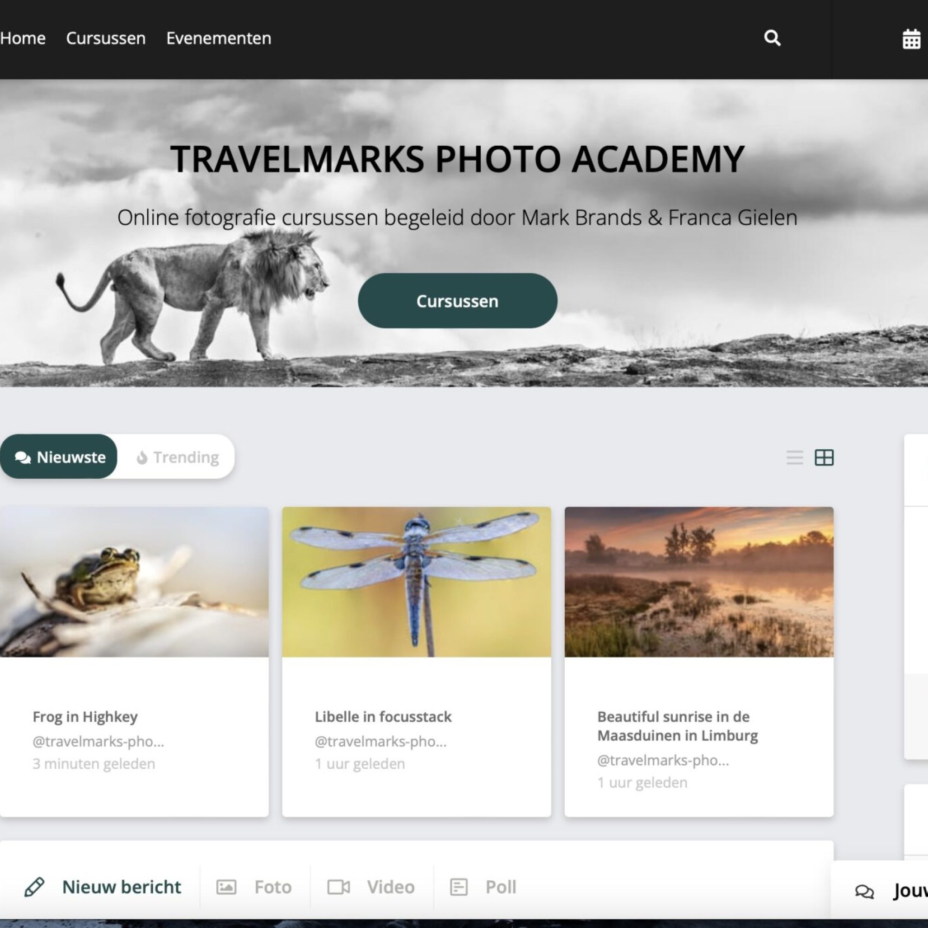Image resolution: width=928 pixels, height=928 pixels.
Task: Open the sunrise landscape thumbnail
Action: 699,582
